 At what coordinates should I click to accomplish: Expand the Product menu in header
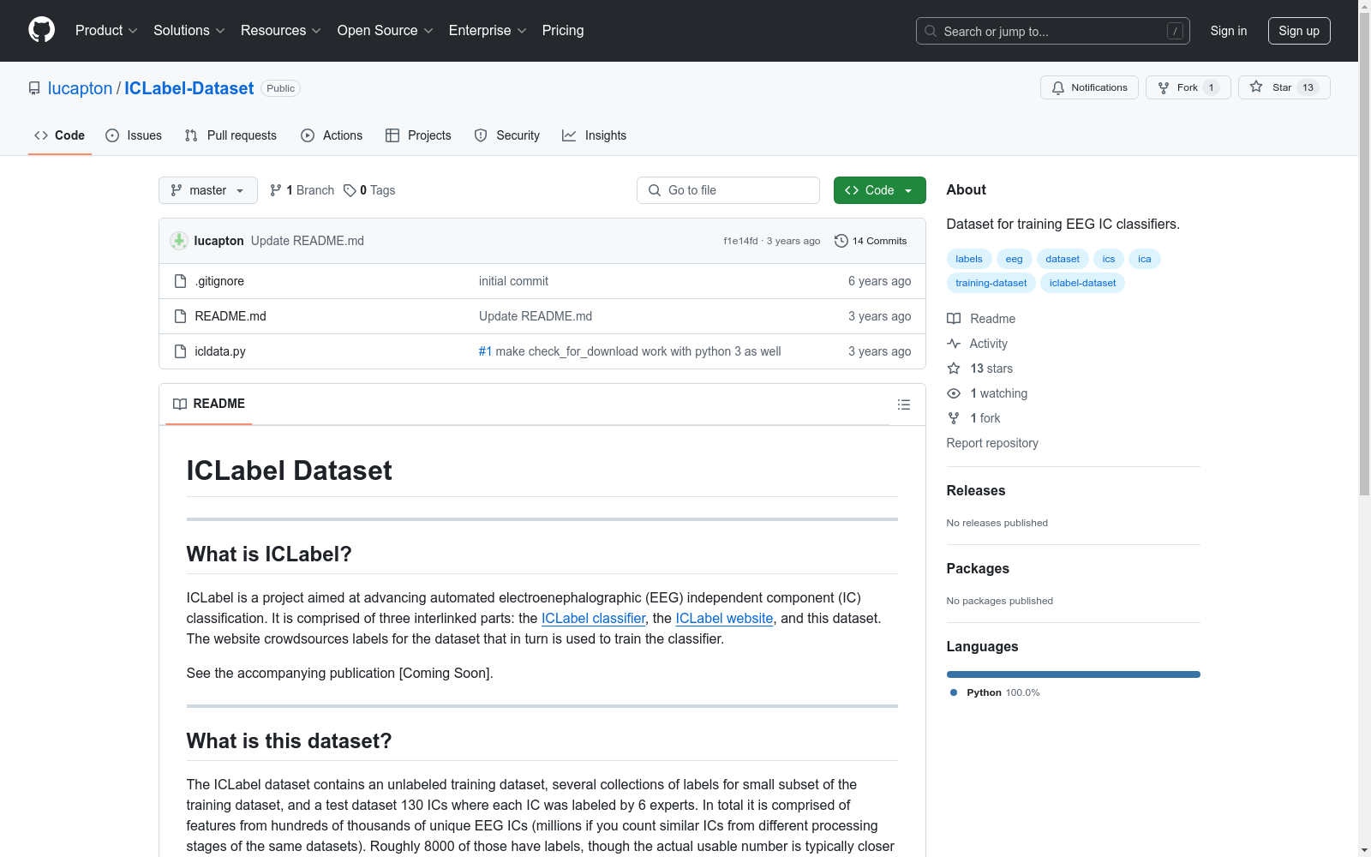tap(106, 30)
